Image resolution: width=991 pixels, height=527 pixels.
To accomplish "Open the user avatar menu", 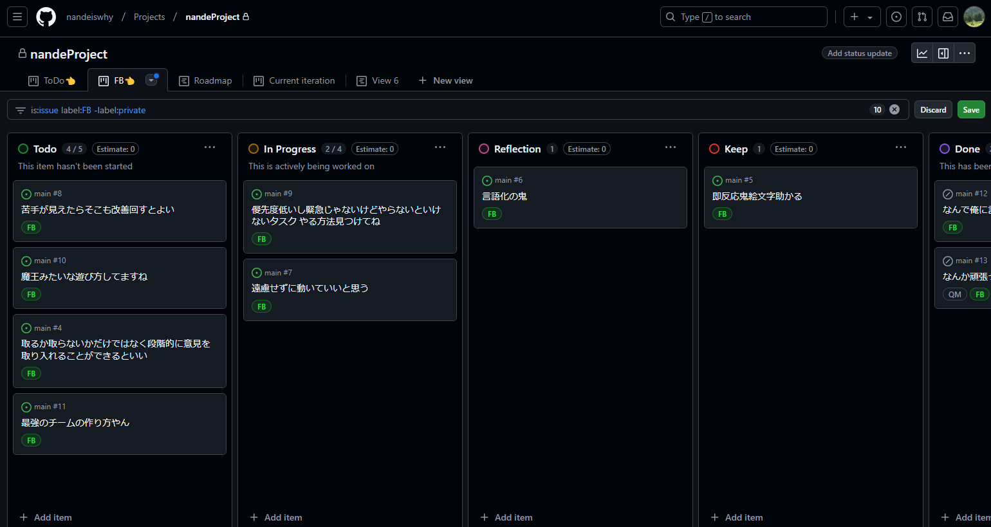I will pos(974,17).
